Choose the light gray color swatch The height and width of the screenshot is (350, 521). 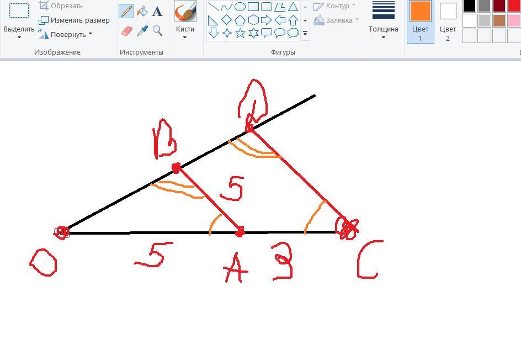[484, 20]
